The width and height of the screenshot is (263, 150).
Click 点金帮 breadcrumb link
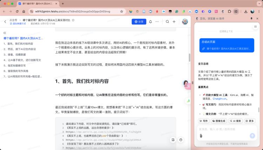(x=13, y=20)
